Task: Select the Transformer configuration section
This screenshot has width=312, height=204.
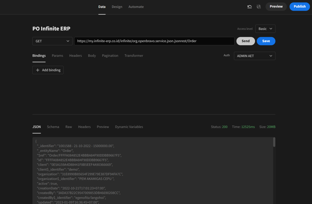Action: coord(134,55)
